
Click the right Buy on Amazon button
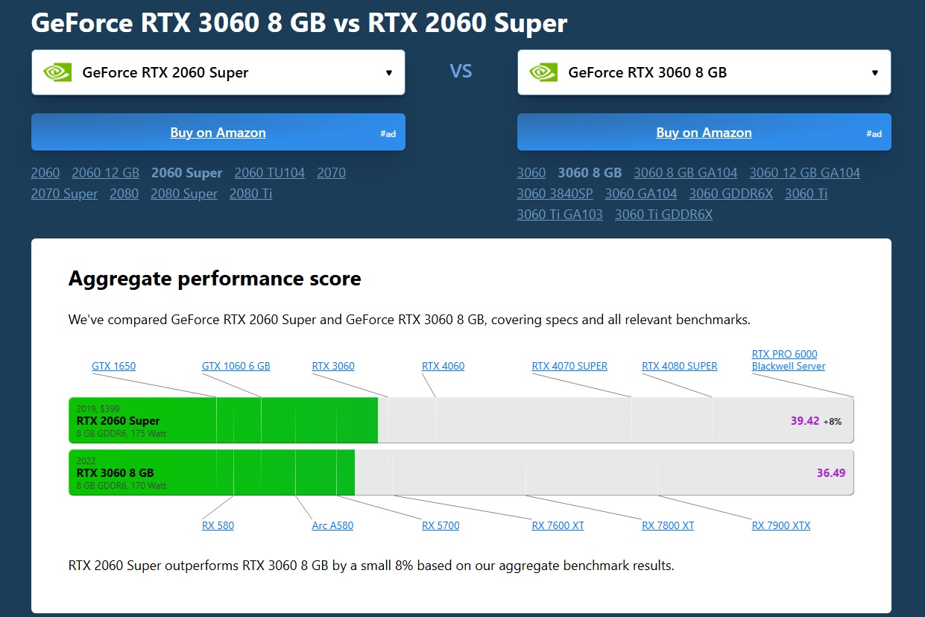(x=704, y=133)
